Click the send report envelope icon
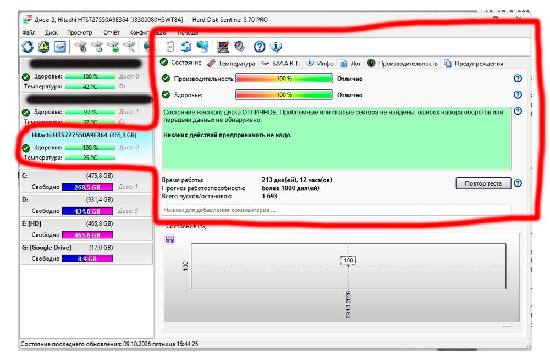550x364 pixels. coord(186,47)
